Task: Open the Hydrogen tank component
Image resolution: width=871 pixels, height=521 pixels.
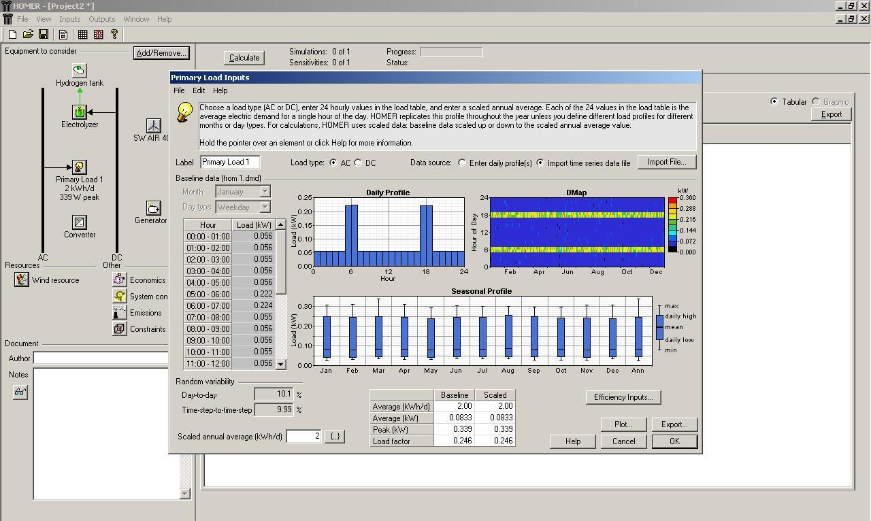Action: click(x=80, y=70)
